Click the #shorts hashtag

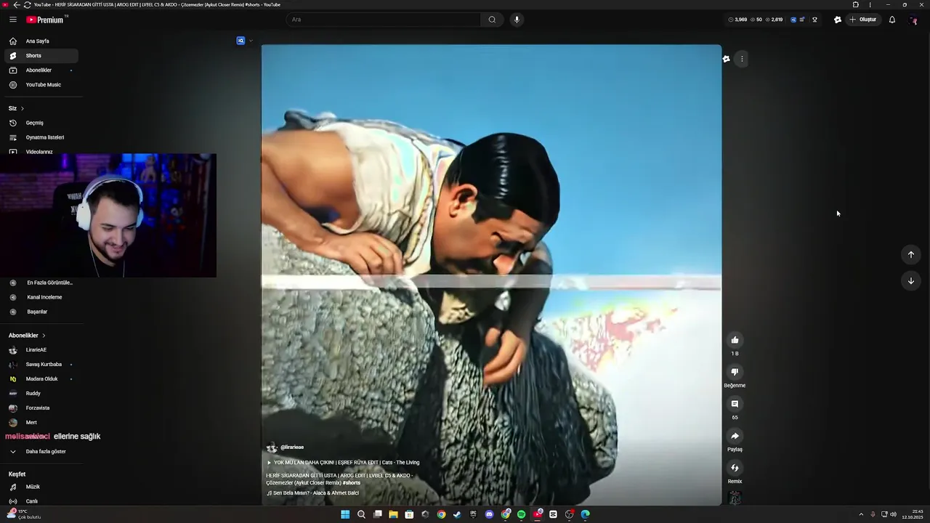tap(352, 483)
